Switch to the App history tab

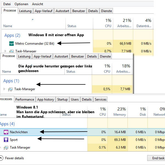pos(45,99)
